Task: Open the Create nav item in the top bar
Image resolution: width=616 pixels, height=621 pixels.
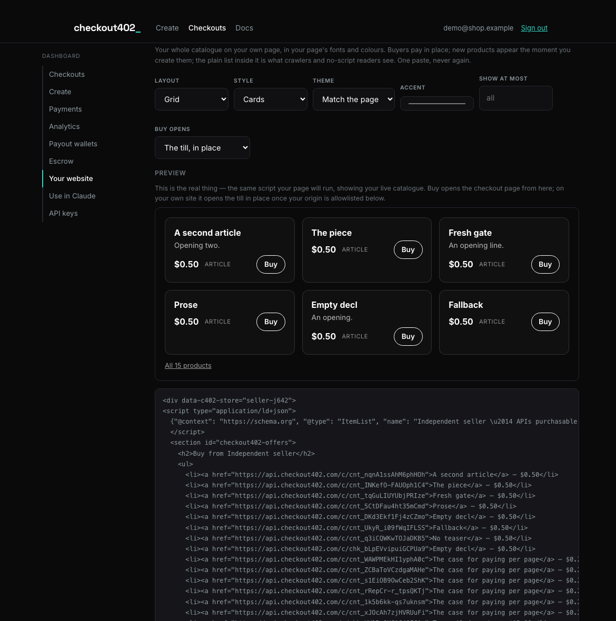Action: [x=167, y=28]
